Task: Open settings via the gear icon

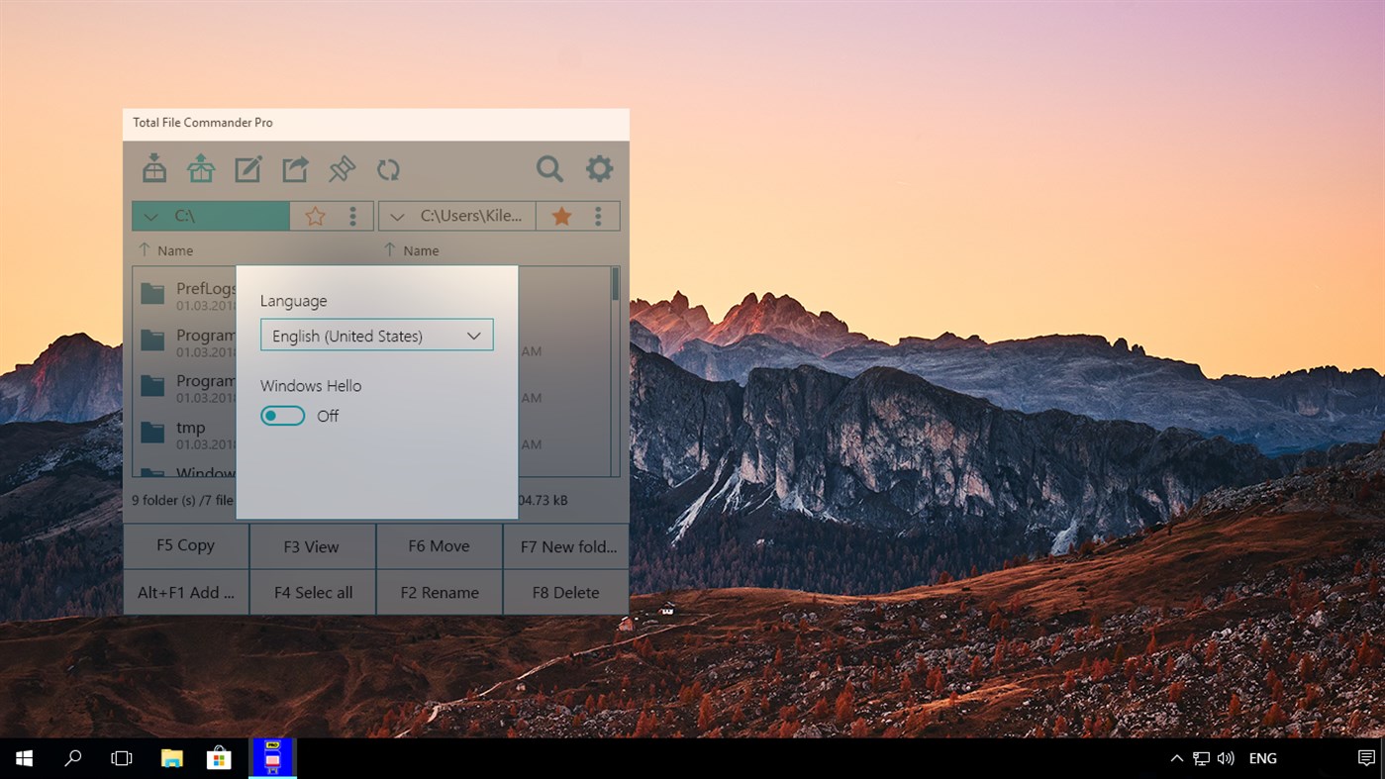Action: coord(599,168)
